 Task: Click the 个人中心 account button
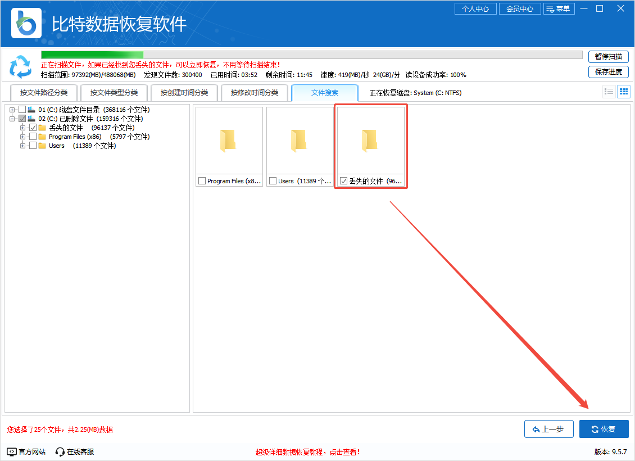[x=475, y=8]
